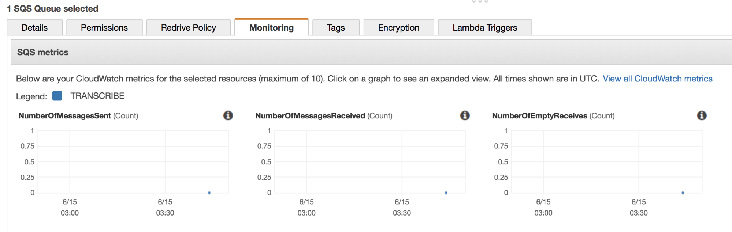Go to the Tags tab
The image size is (732, 232).
pyautogui.click(x=336, y=28)
